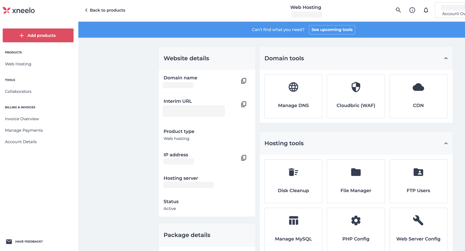
Task: Open Manage Payments in sidebar
Action: point(24,130)
